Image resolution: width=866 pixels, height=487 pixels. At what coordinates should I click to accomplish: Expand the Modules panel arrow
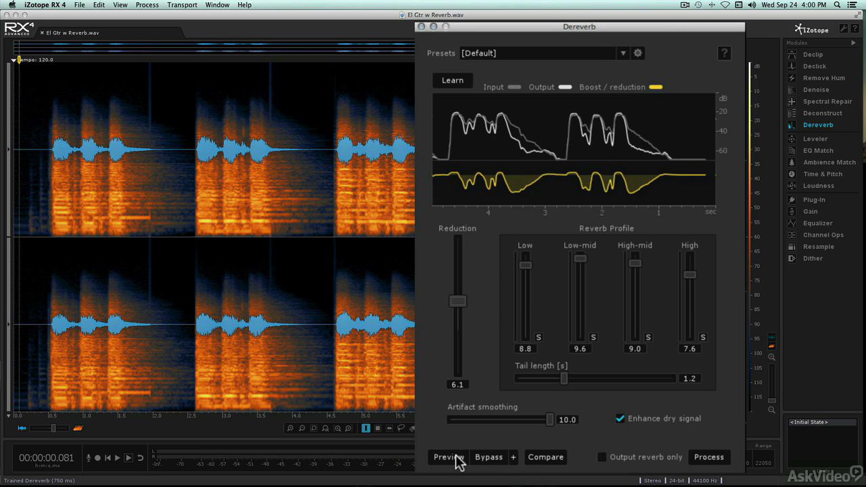pyautogui.click(x=854, y=43)
